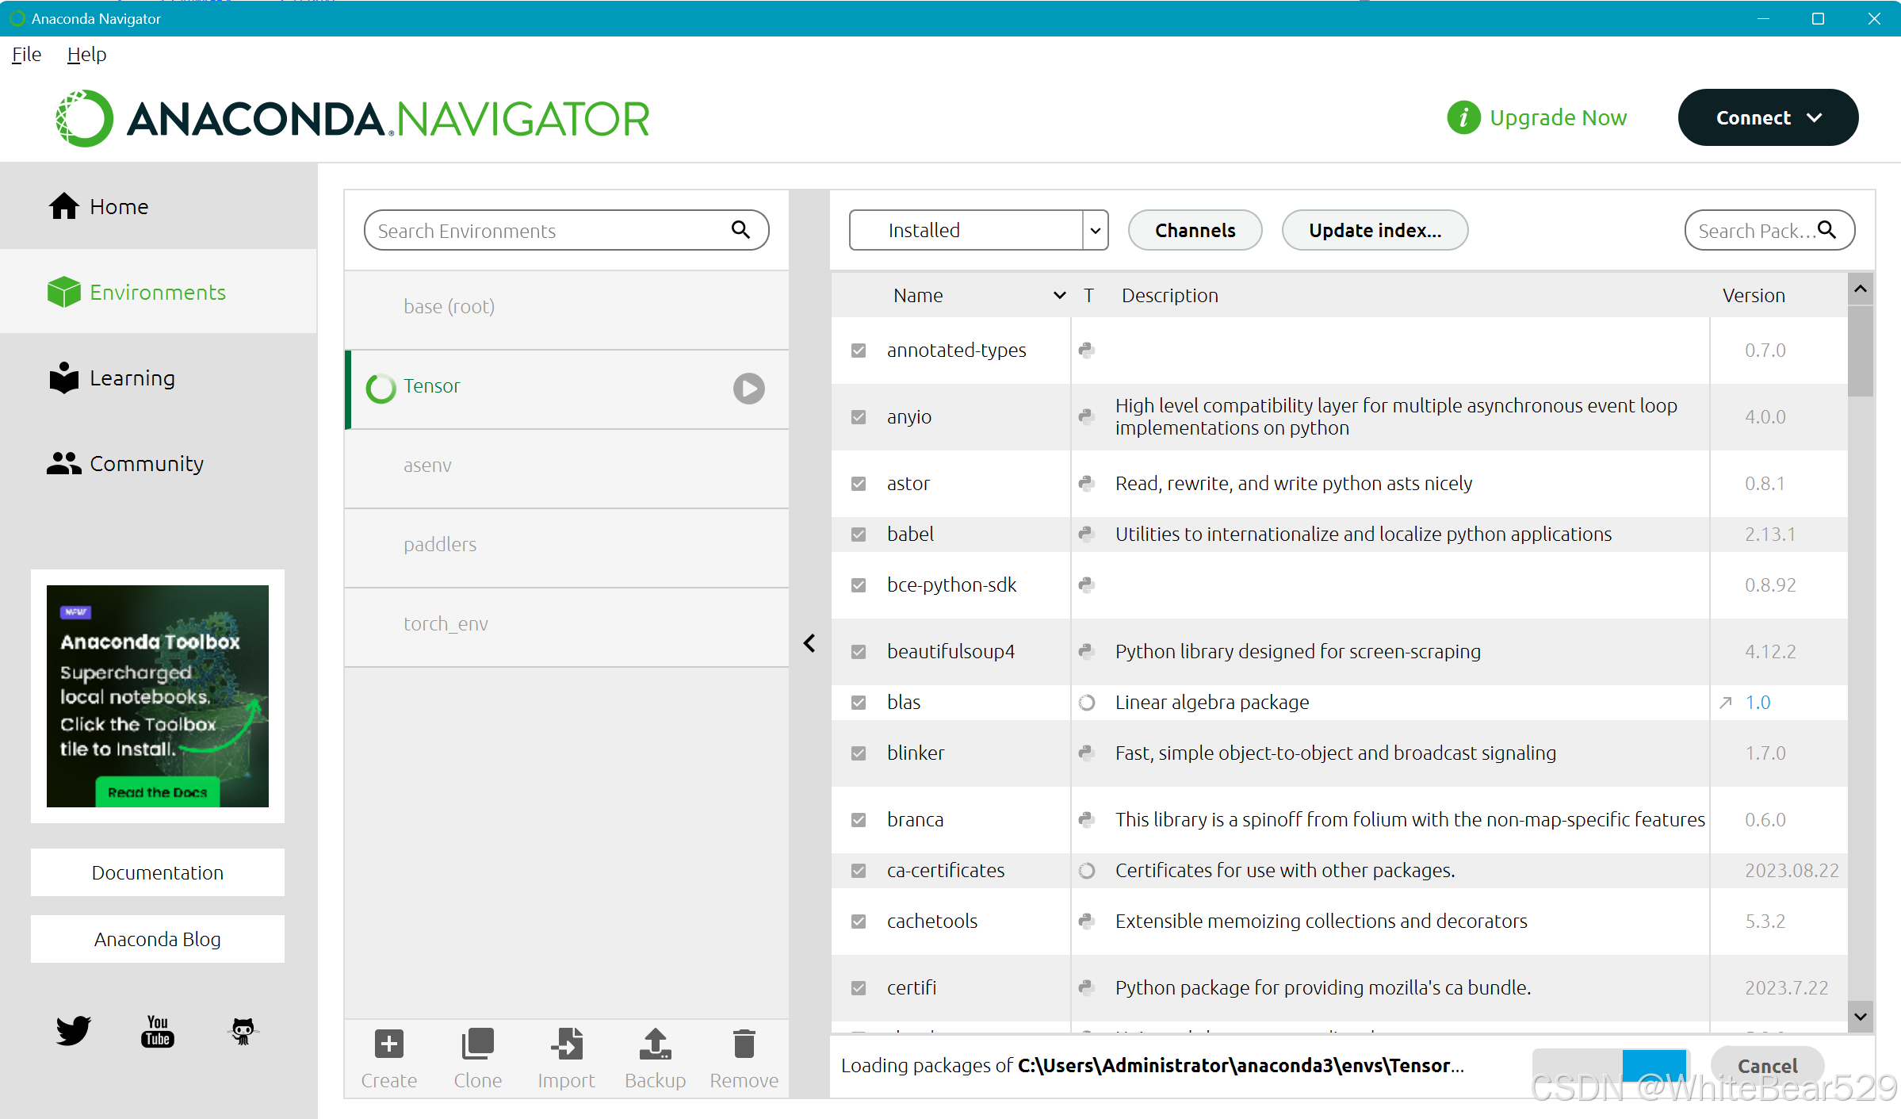
Task: Switch to the Learning tab
Action: click(x=132, y=378)
